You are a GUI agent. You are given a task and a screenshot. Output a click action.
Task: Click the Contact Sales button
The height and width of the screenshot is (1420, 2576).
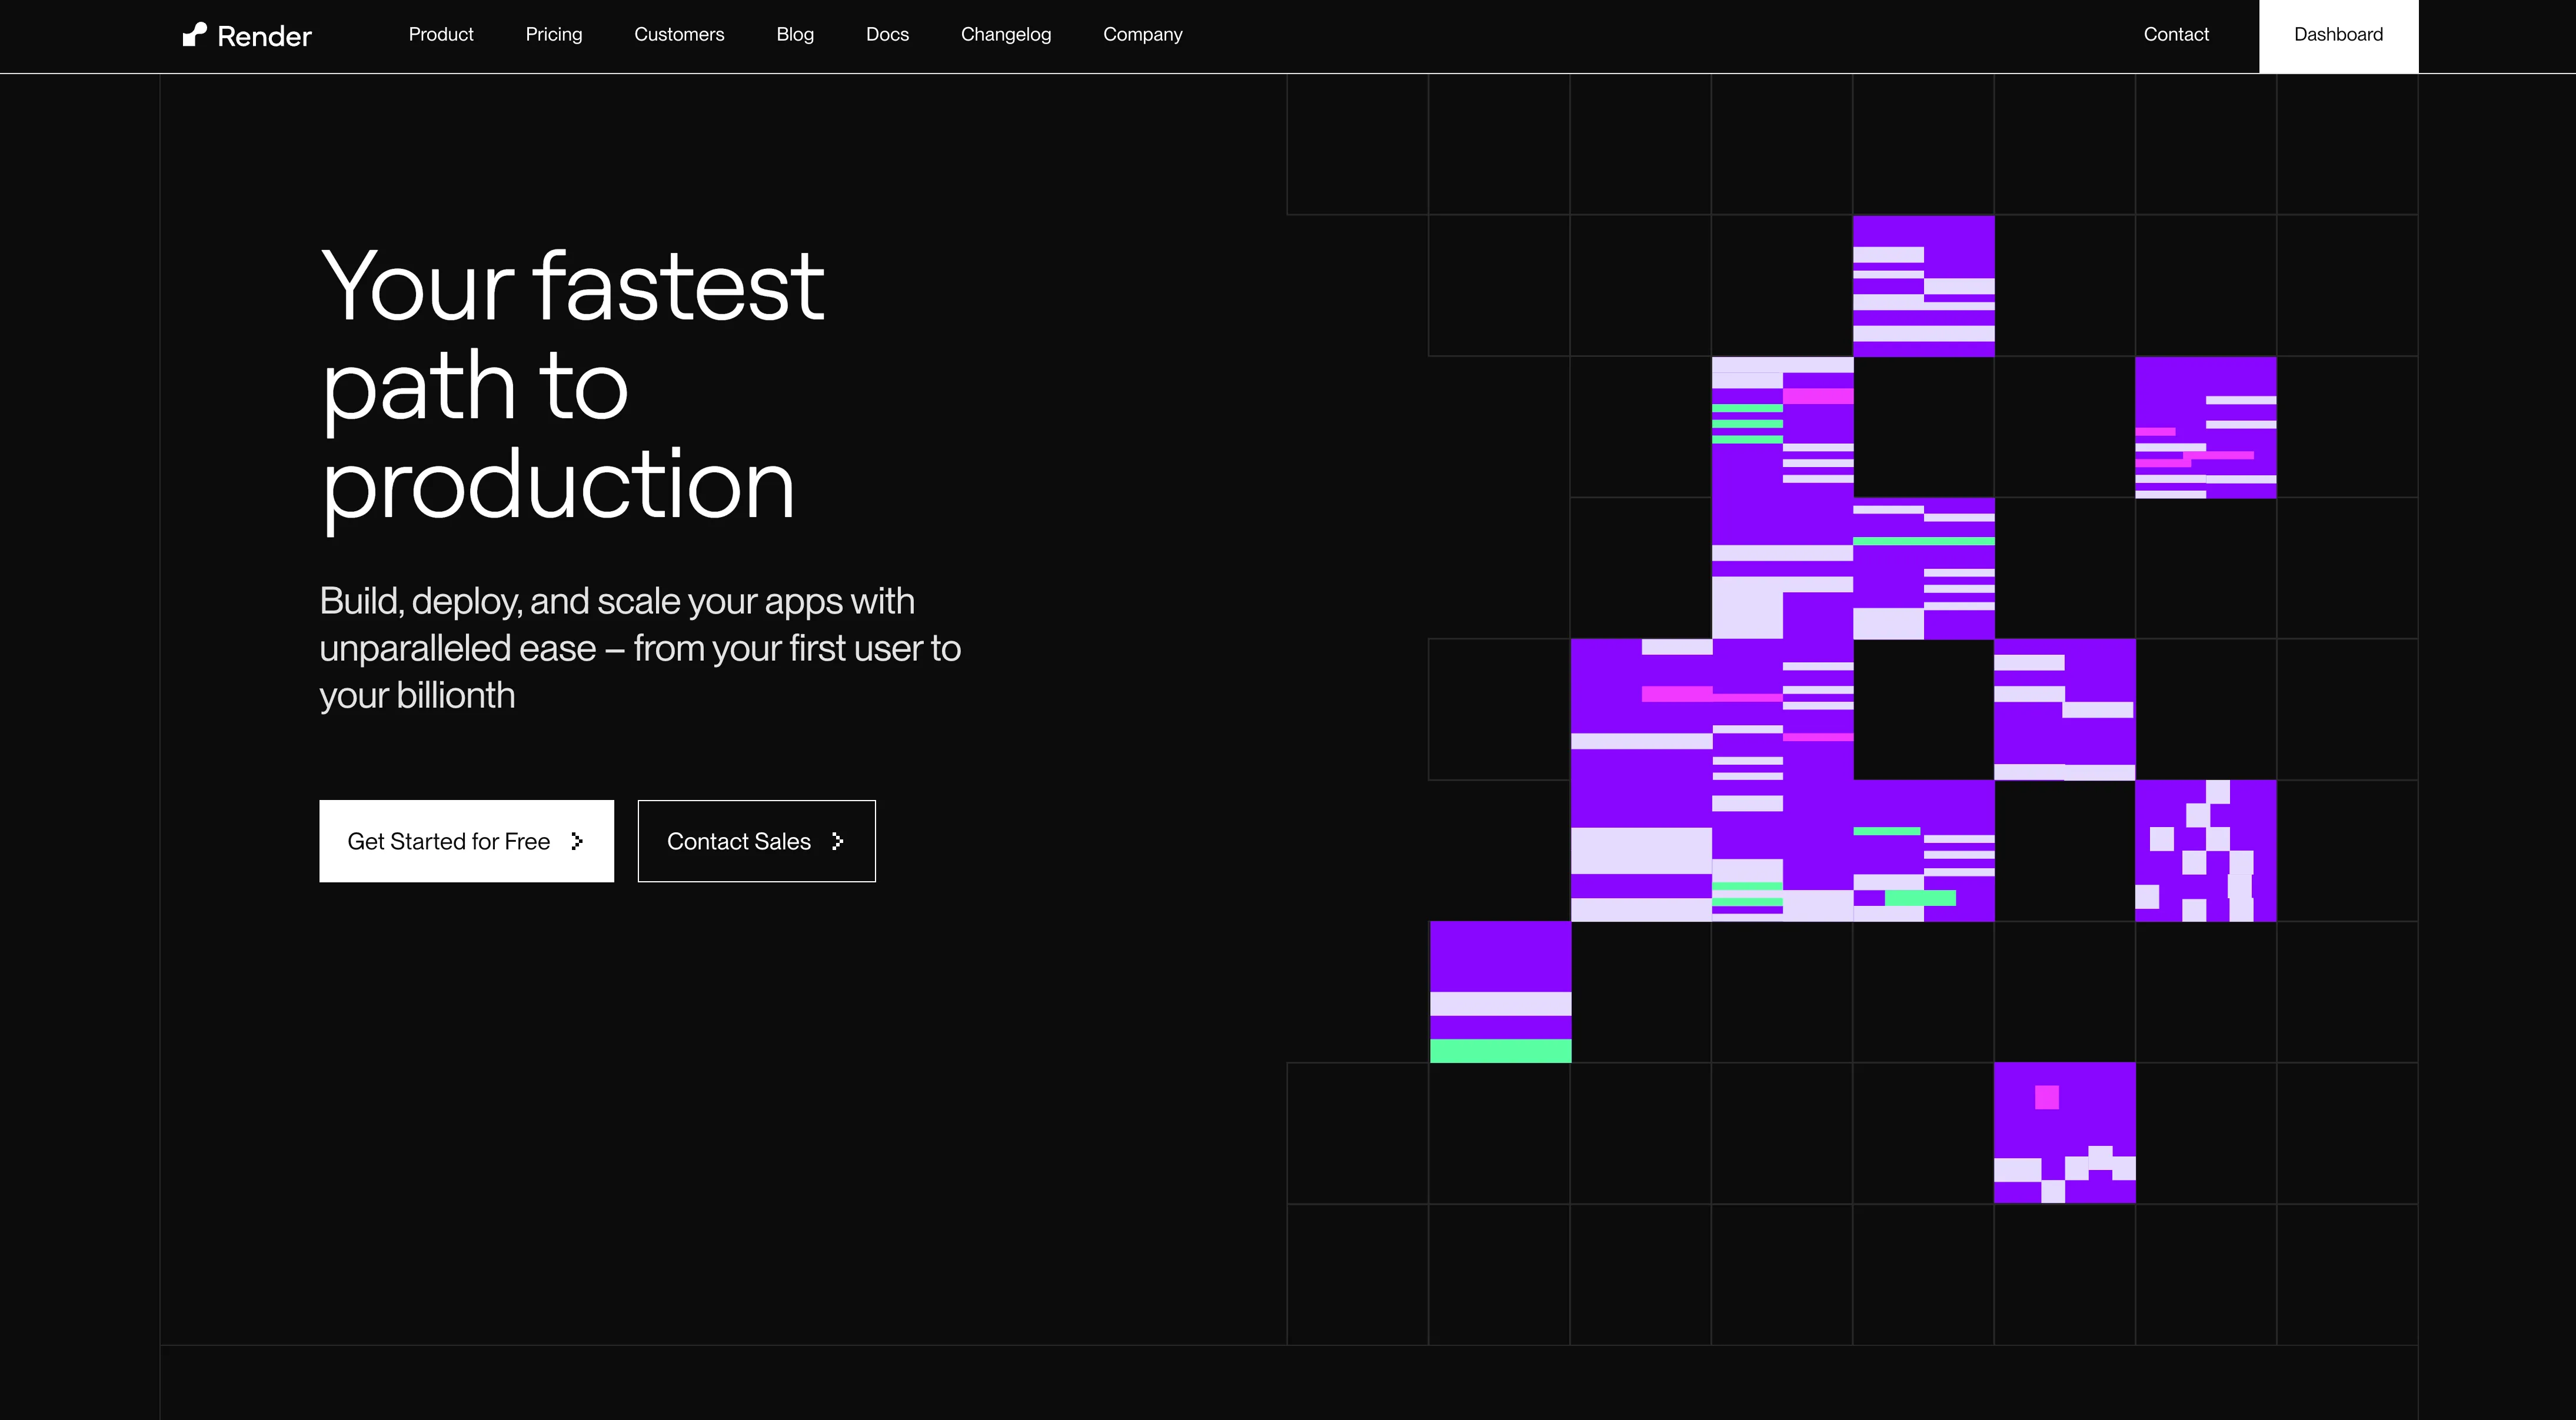pyautogui.click(x=739, y=841)
